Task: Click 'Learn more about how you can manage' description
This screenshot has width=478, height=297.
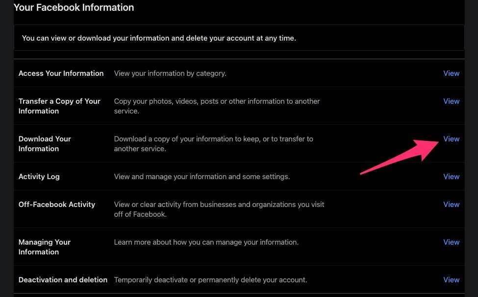Action: tap(206, 242)
